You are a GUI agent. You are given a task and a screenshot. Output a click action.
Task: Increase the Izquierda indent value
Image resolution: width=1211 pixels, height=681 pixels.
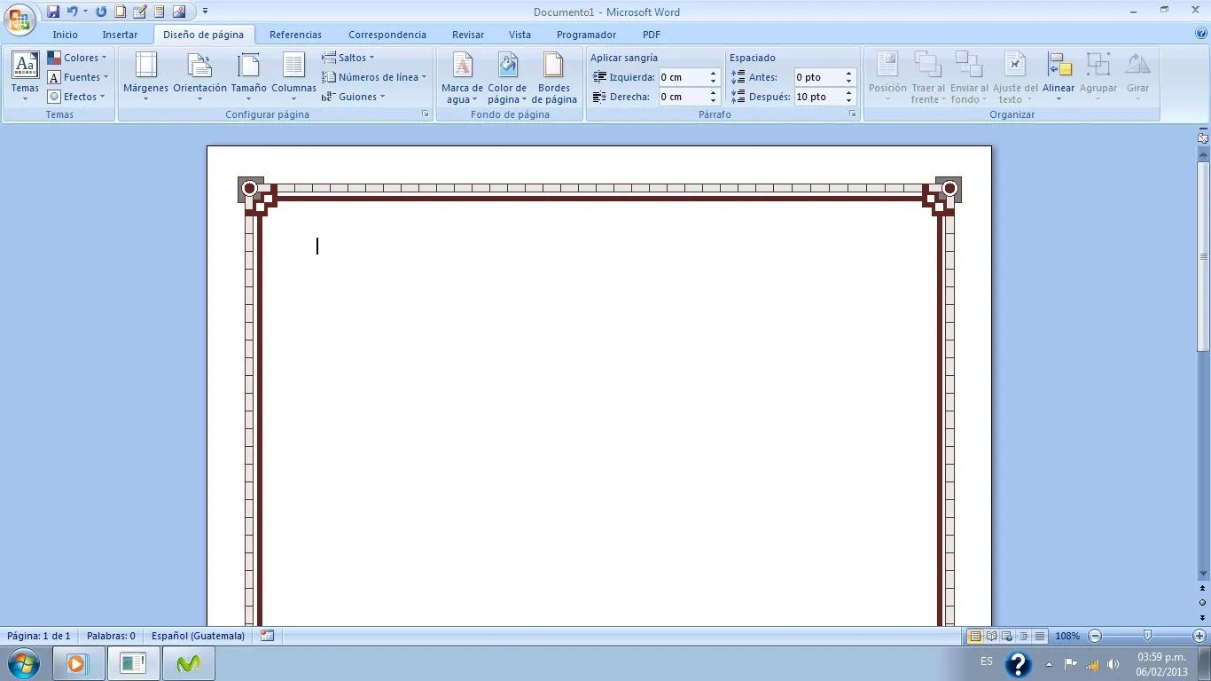(x=713, y=74)
